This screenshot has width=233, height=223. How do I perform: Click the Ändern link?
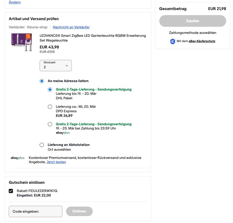click(x=15, y=2)
